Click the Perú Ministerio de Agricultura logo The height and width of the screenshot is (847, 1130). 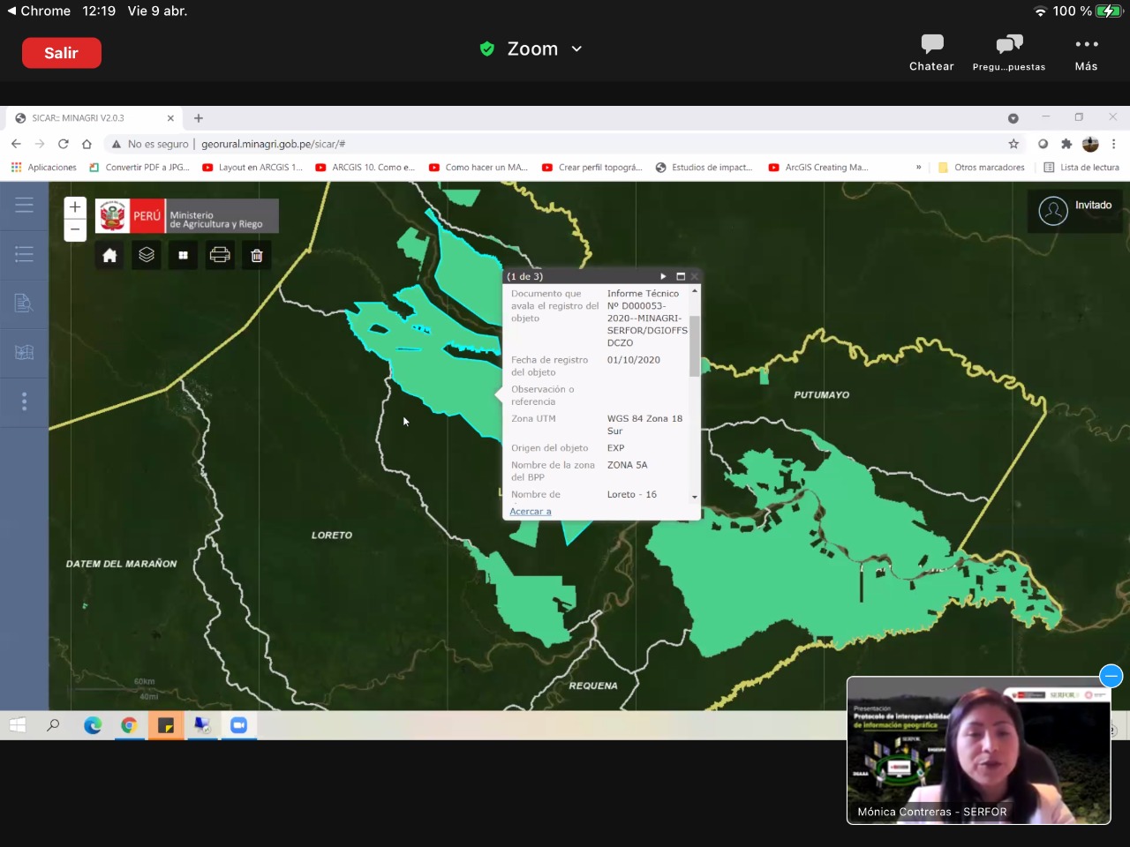pyautogui.click(x=187, y=216)
